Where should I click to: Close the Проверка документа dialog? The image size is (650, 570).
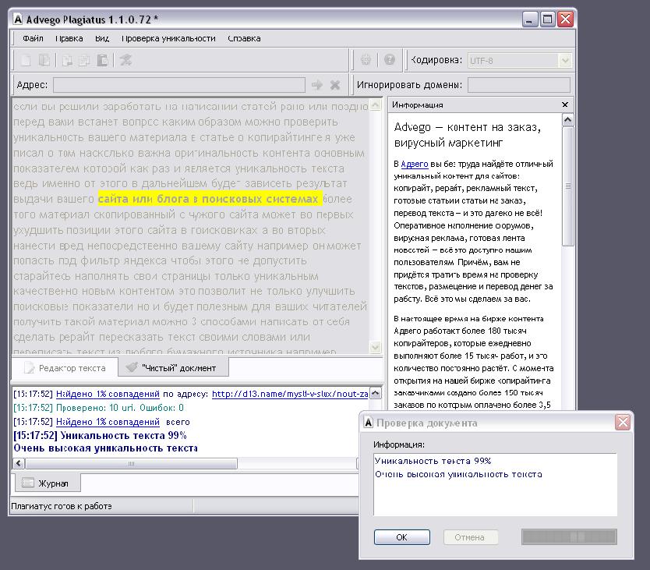[623, 423]
